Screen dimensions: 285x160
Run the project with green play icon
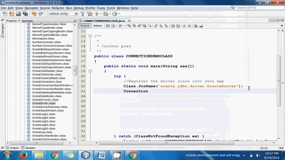[x=97, y=14]
